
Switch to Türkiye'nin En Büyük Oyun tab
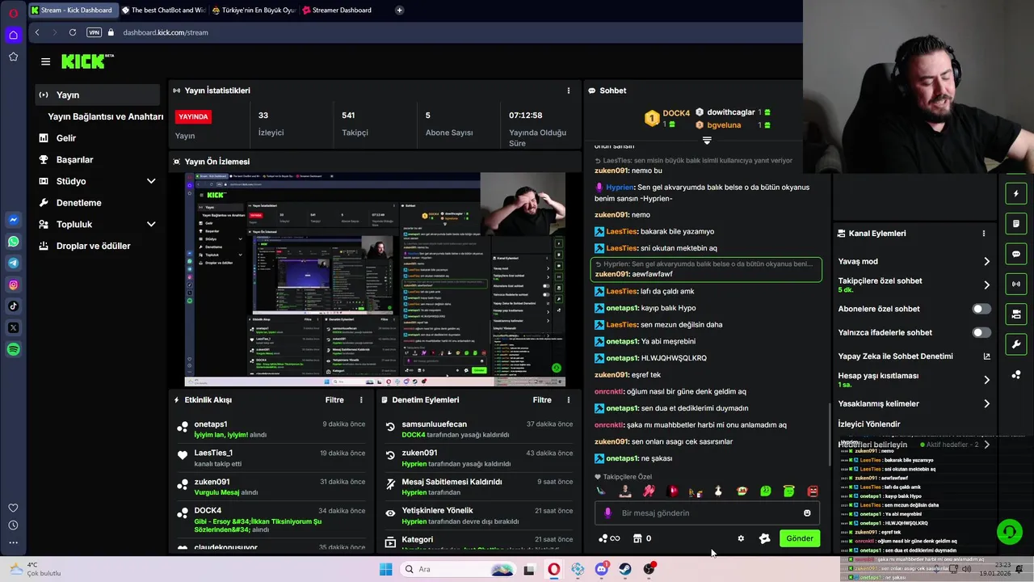(x=254, y=11)
